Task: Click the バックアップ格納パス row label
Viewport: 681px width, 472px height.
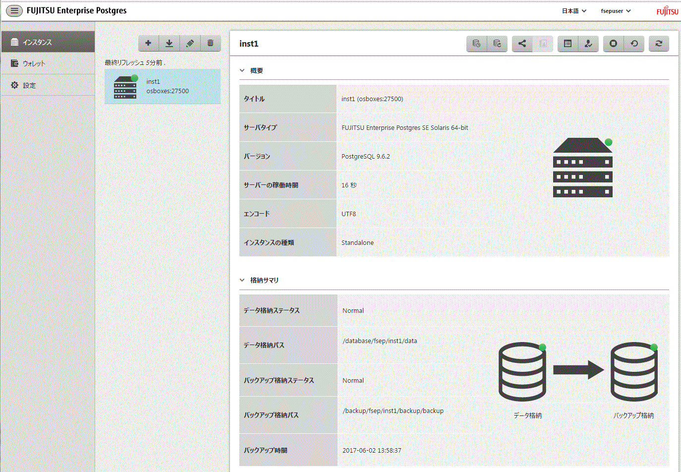Action: 271,415
